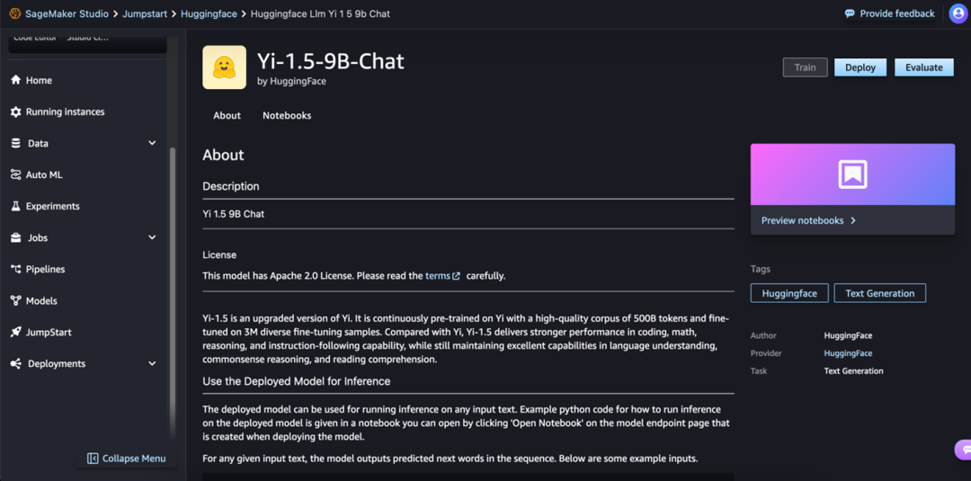Click the chat bubble icon at right edge
971x481 pixels.
965,450
